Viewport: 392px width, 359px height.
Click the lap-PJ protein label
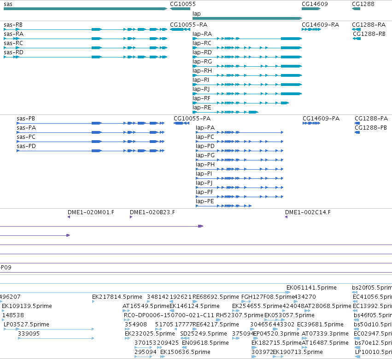click(204, 183)
